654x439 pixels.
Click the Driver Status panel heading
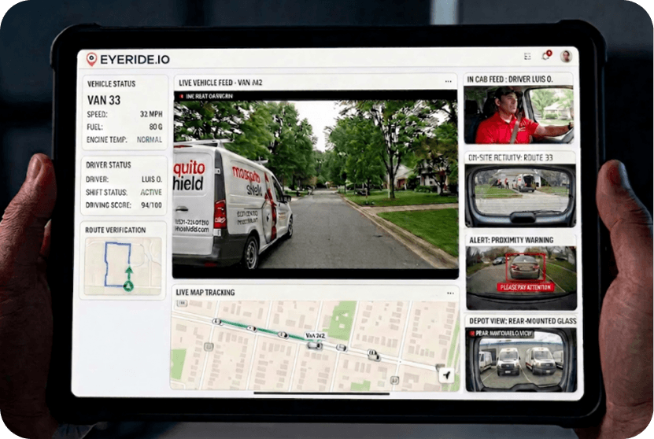click(109, 165)
